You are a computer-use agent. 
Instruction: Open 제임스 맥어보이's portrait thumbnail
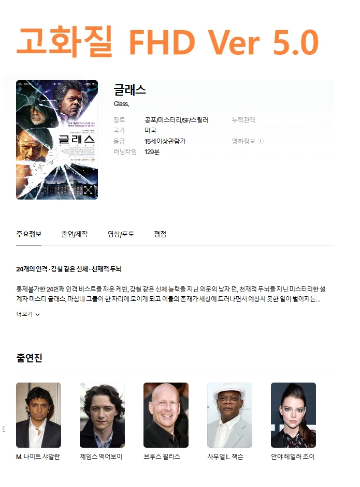click(103, 415)
